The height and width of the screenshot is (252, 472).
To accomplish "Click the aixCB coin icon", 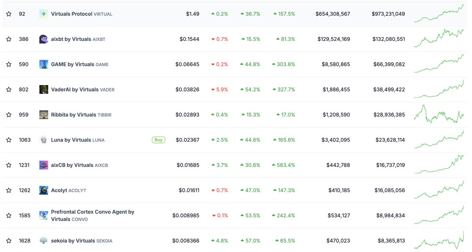I will 44,165.
